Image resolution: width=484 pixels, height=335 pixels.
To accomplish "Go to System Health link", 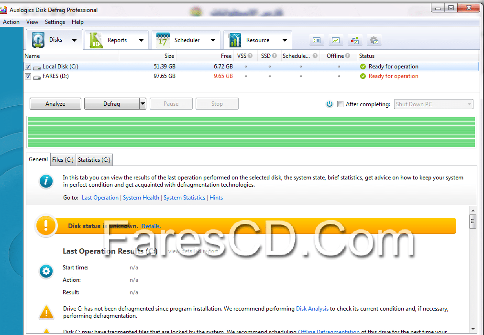I will tap(141, 198).
